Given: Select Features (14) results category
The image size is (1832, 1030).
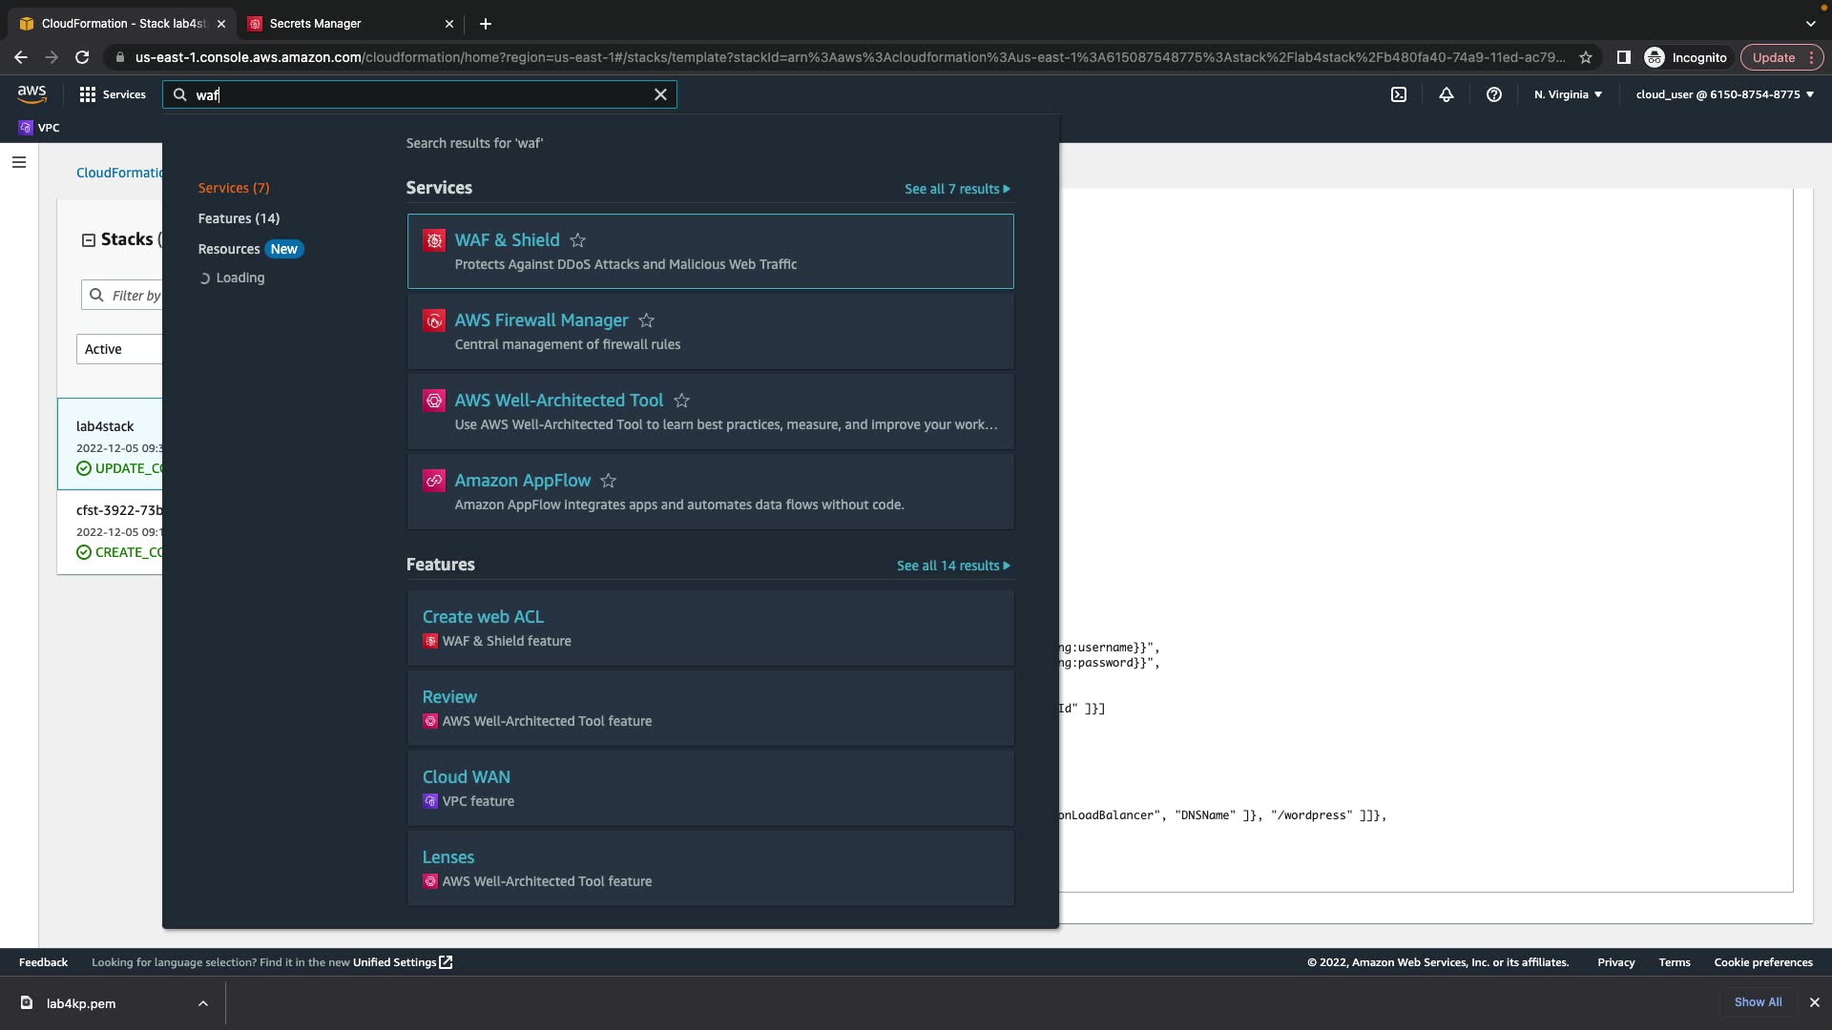Looking at the screenshot, I should point(239,218).
